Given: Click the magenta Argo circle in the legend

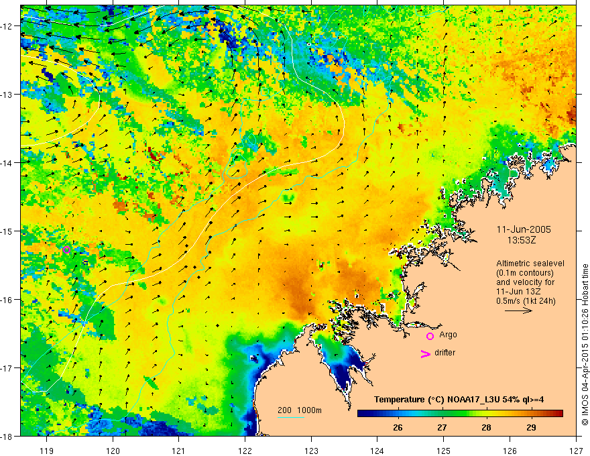Looking at the screenshot, I should (x=430, y=336).
